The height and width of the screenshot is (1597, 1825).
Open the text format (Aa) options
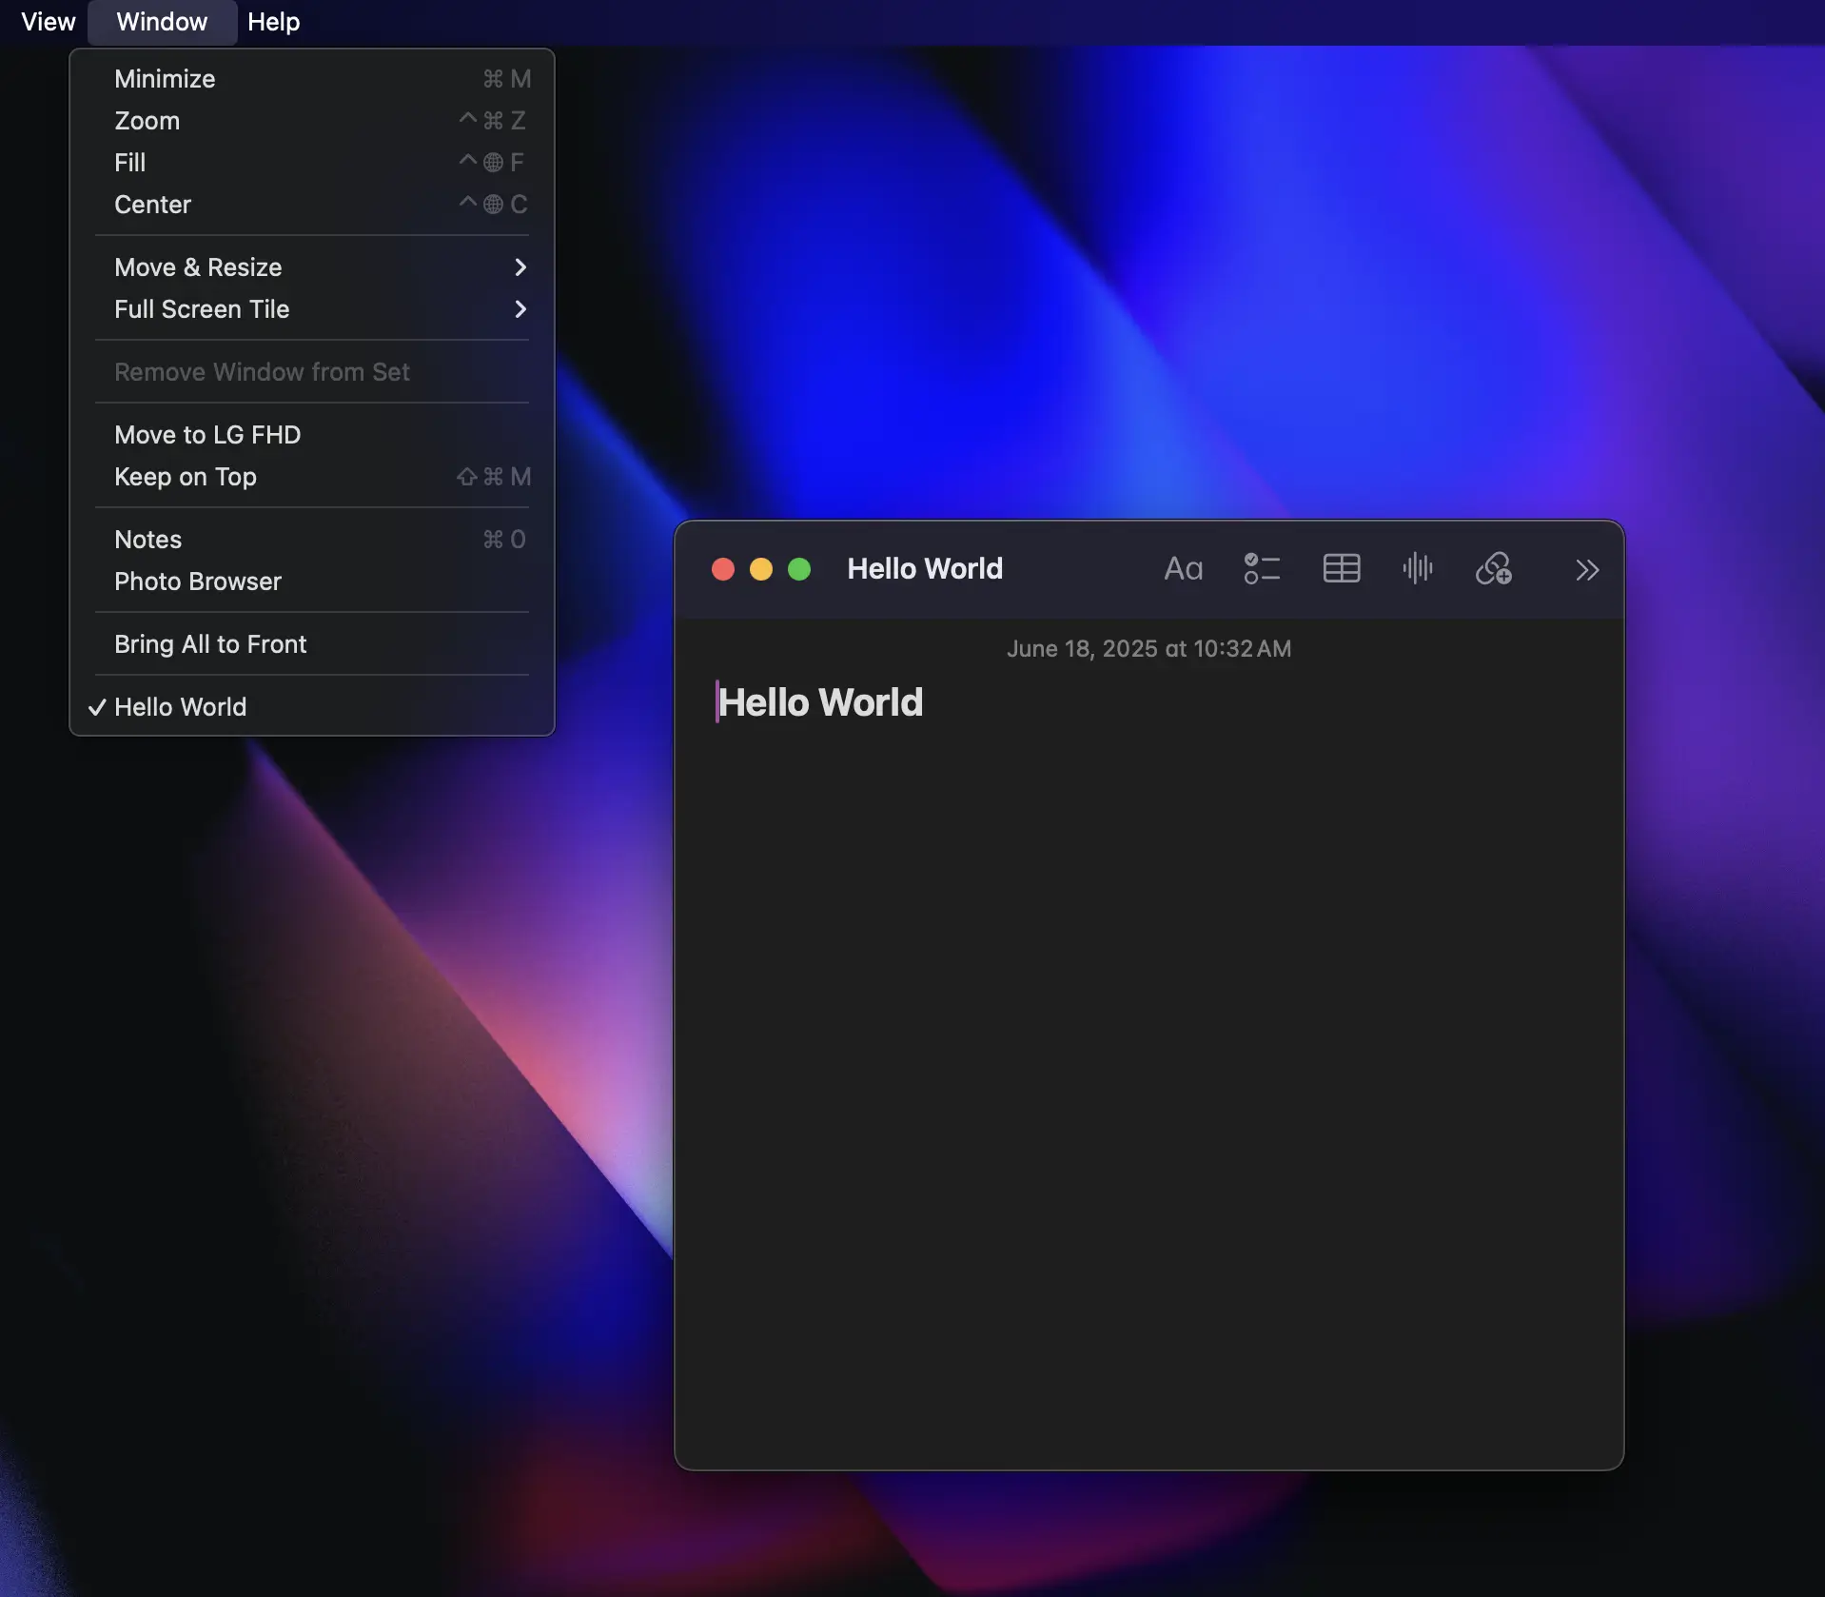coord(1183,569)
